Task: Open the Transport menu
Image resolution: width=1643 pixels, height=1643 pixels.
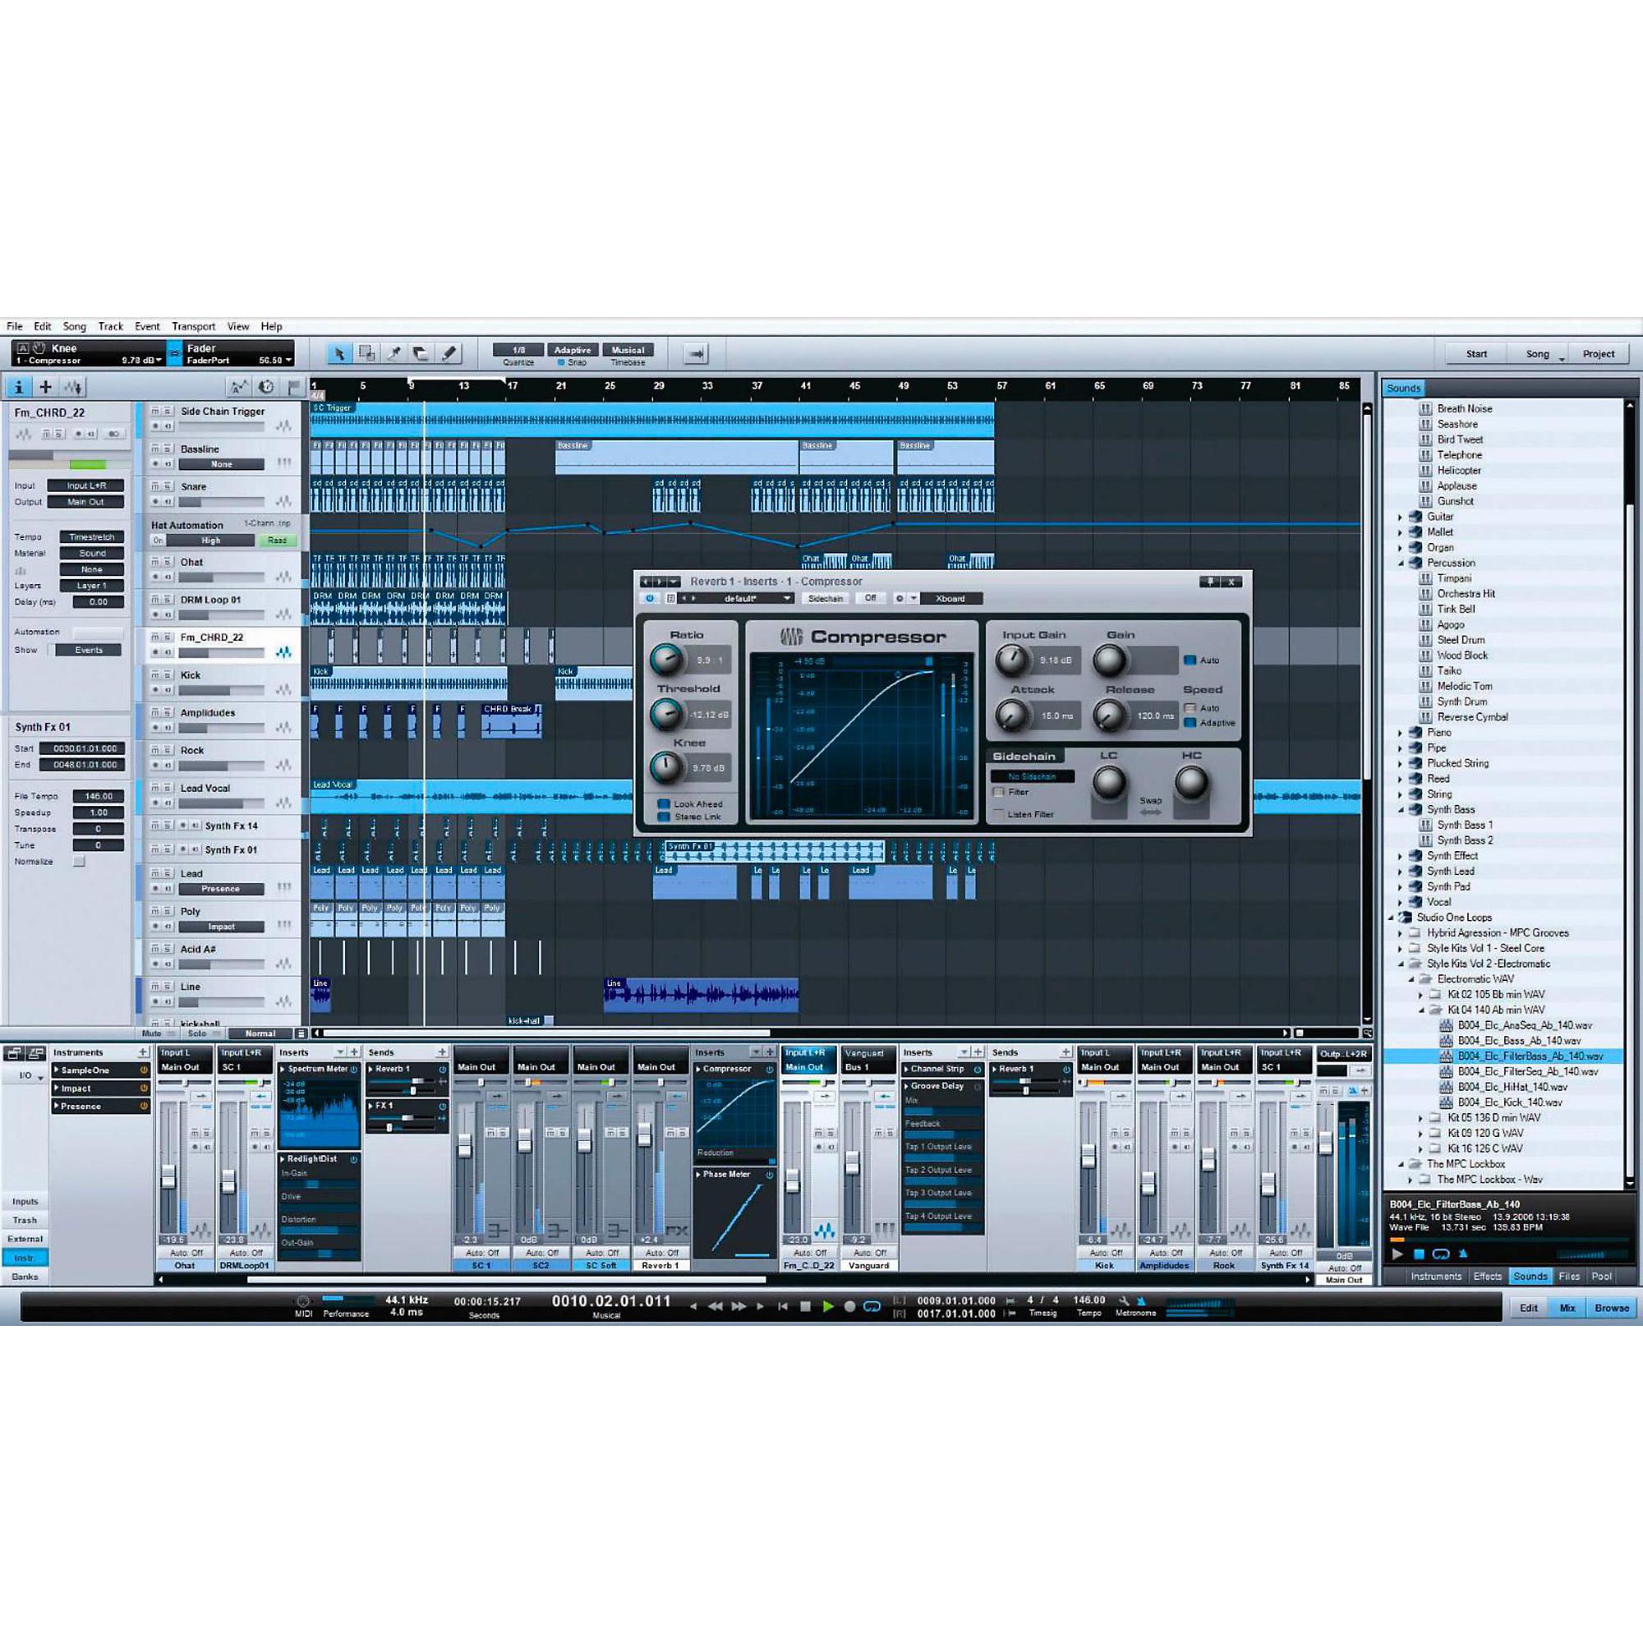Action: [x=193, y=325]
